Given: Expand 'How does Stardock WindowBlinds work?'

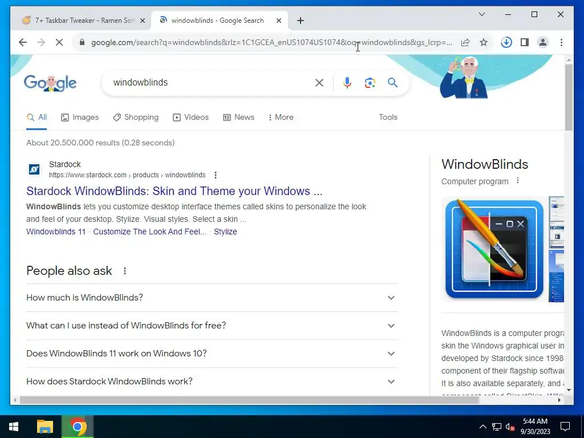Looking at the screenshot, I should (x=212, y=382).
